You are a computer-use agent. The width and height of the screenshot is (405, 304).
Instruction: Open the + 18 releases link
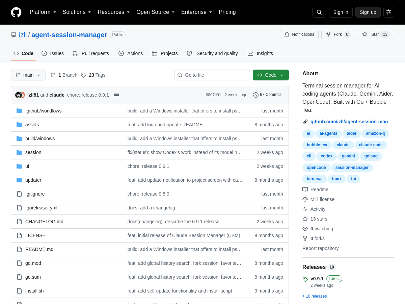click(x=315, y=296)
